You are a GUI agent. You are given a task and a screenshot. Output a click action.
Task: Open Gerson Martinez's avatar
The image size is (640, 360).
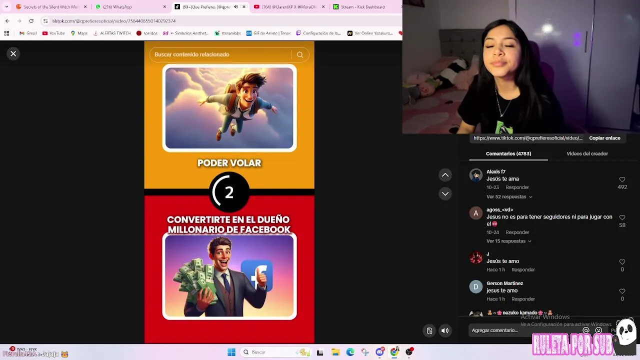point(475,287)
